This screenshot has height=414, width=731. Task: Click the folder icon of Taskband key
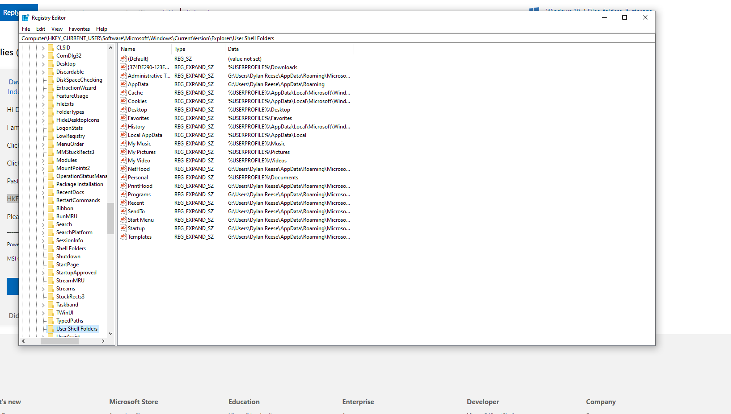(51, 305)
